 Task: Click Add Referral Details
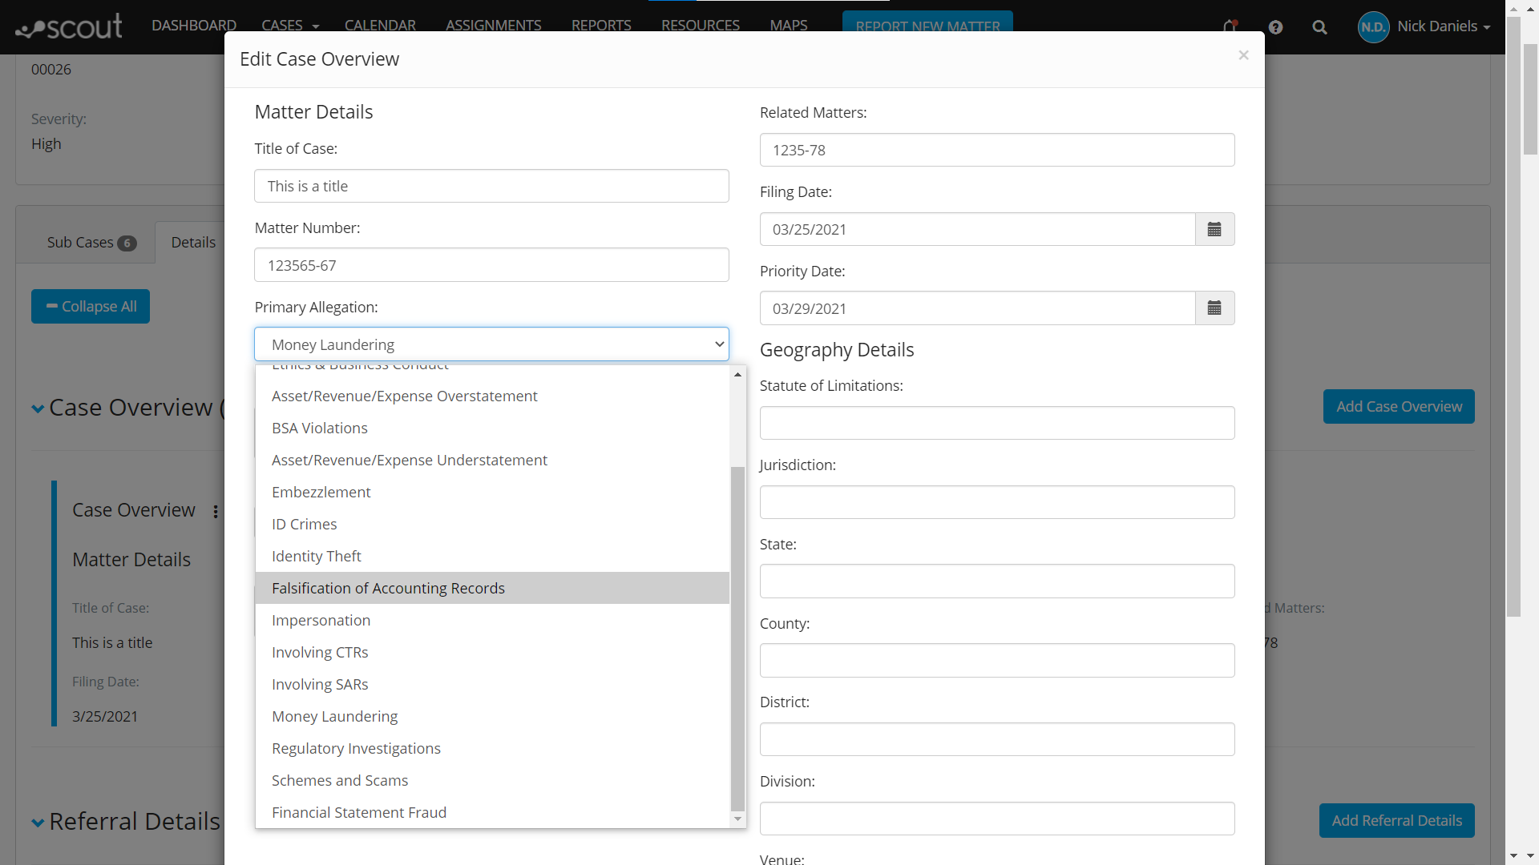[1396, 821]
